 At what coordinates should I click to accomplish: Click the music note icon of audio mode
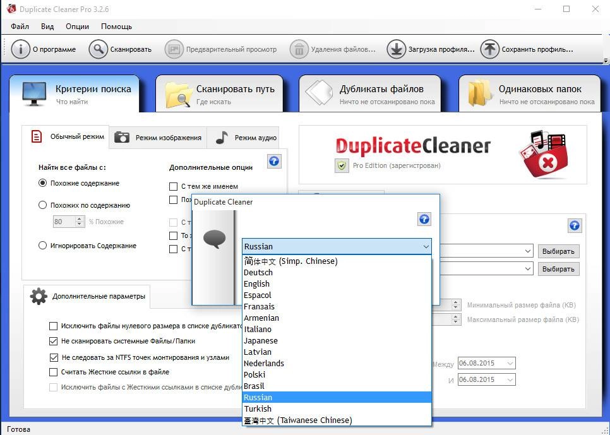pos(222,137)
